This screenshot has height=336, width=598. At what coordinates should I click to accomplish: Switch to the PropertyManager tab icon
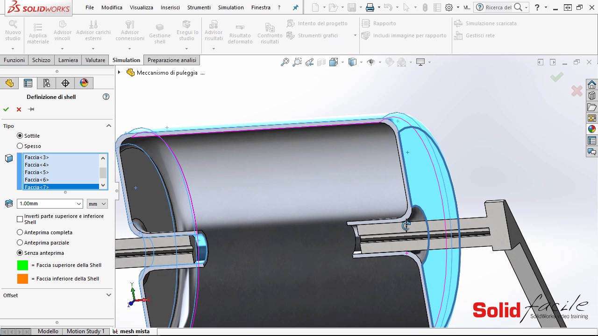pos(28,83)
